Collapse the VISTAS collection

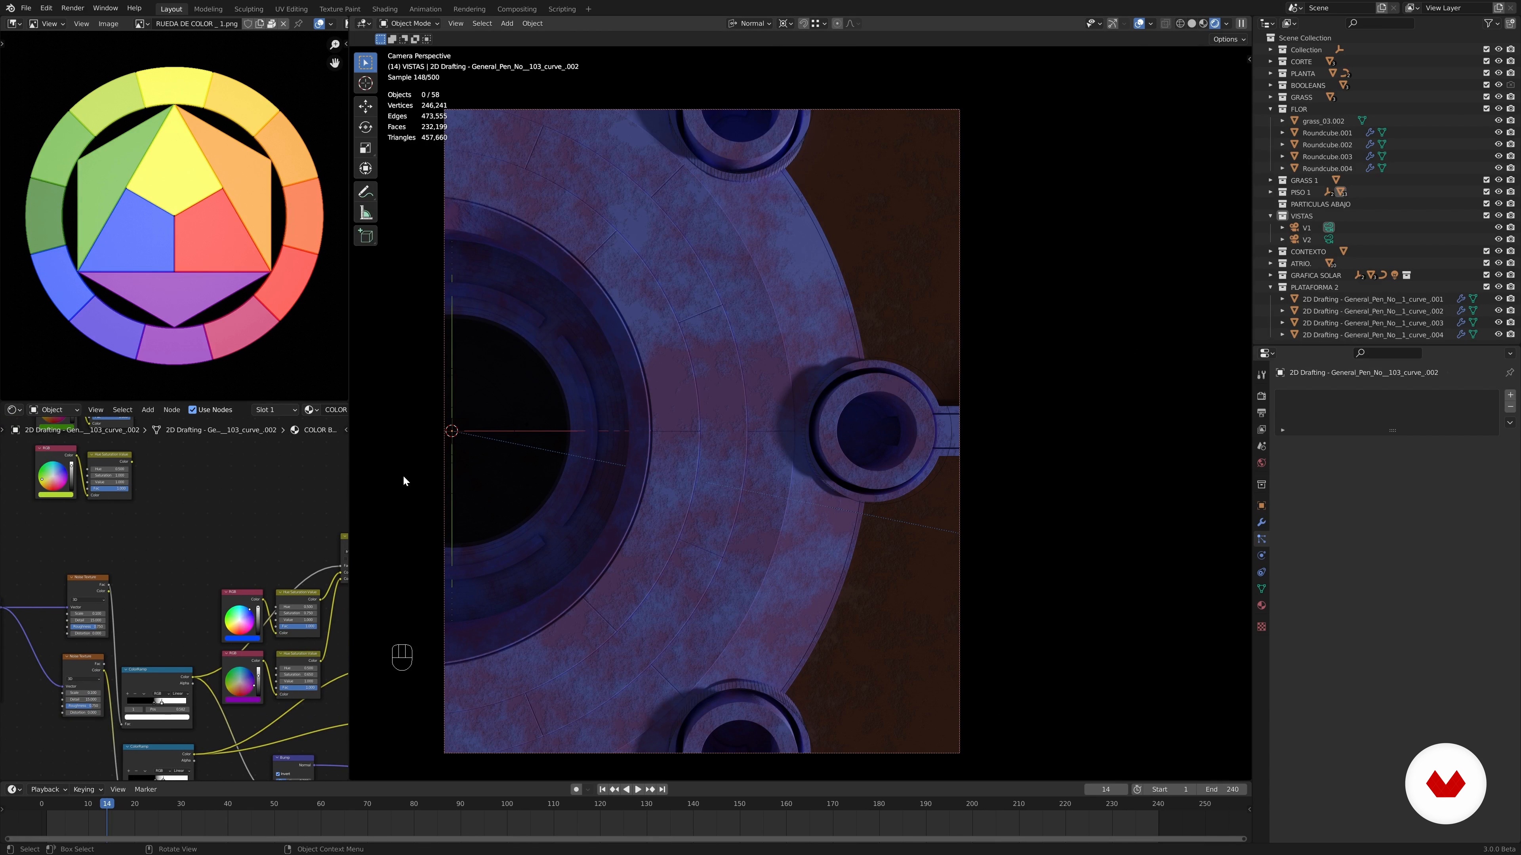tap(1271, 216)
